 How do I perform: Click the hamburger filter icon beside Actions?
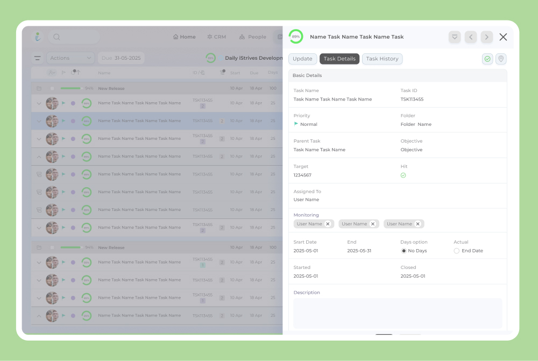[x=38, y=58]
